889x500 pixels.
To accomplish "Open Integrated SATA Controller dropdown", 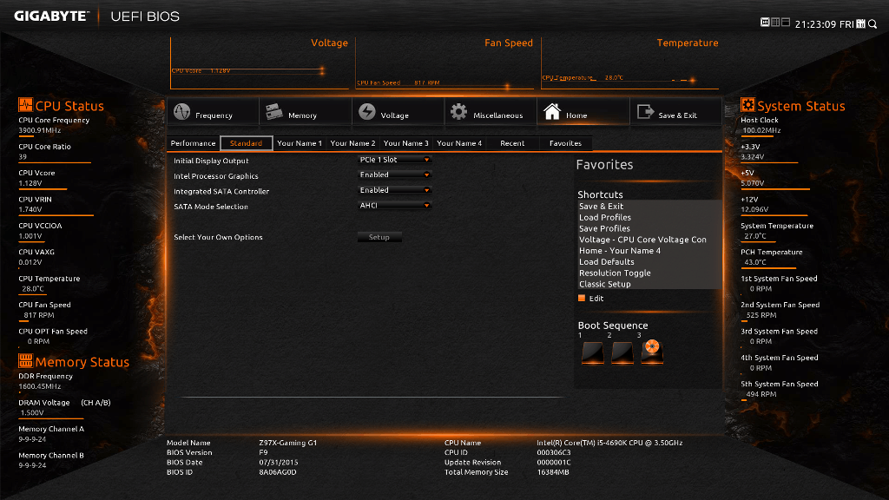I will 395,190.
